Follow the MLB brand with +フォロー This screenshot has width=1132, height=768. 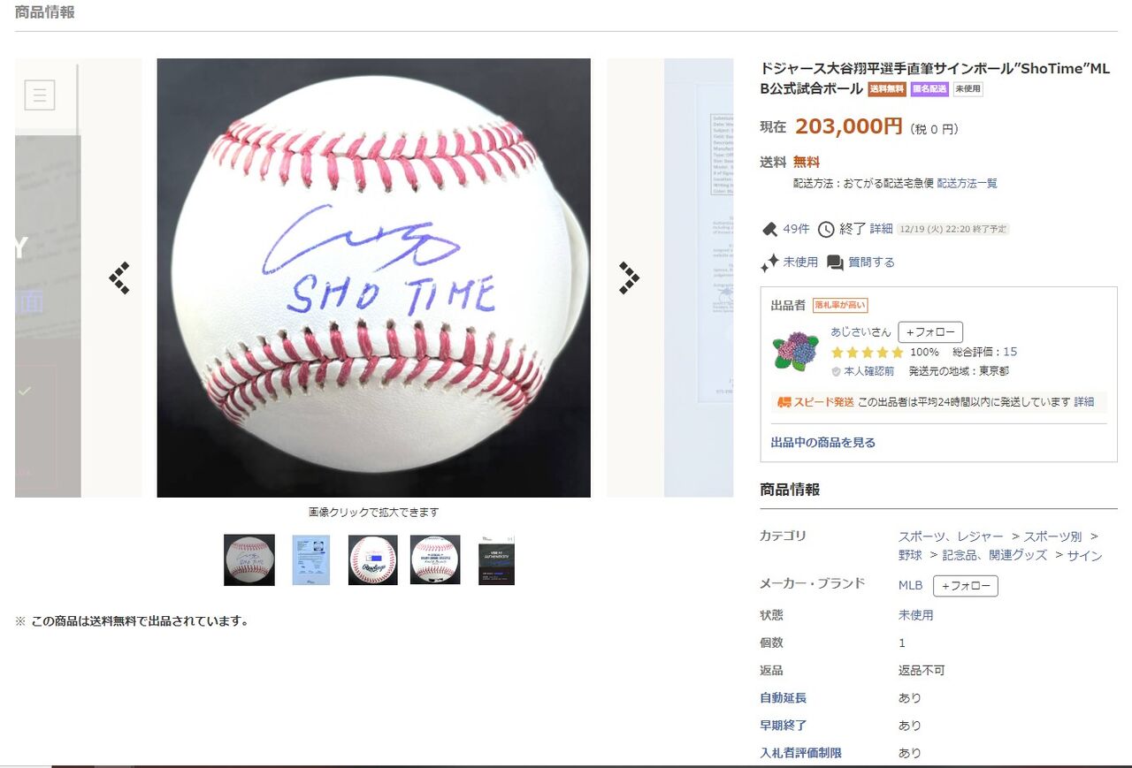tap(966, 586)
